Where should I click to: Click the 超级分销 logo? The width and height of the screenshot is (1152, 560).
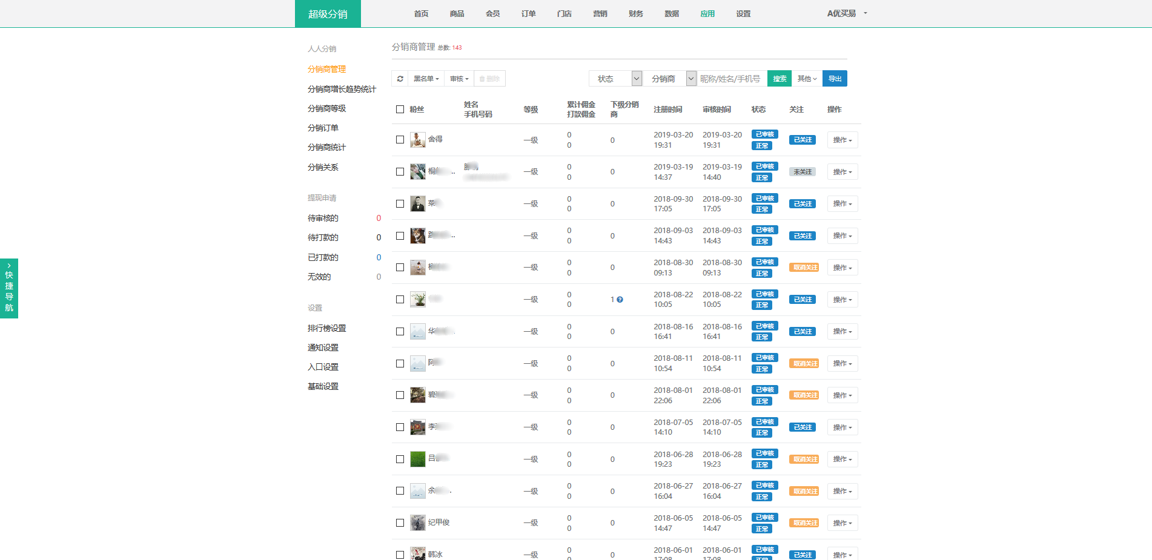[x=328, y=14]
